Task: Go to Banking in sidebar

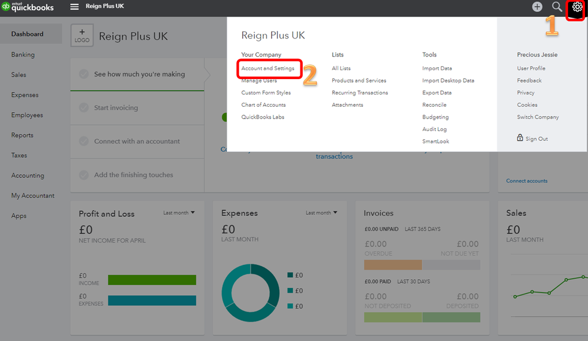Action: tap(23, 54)
